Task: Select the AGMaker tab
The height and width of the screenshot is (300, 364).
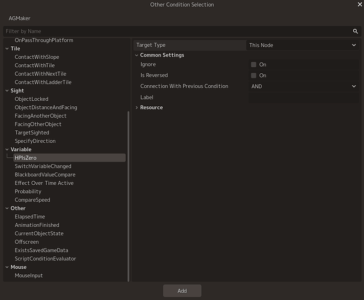Action: (19, 19)
